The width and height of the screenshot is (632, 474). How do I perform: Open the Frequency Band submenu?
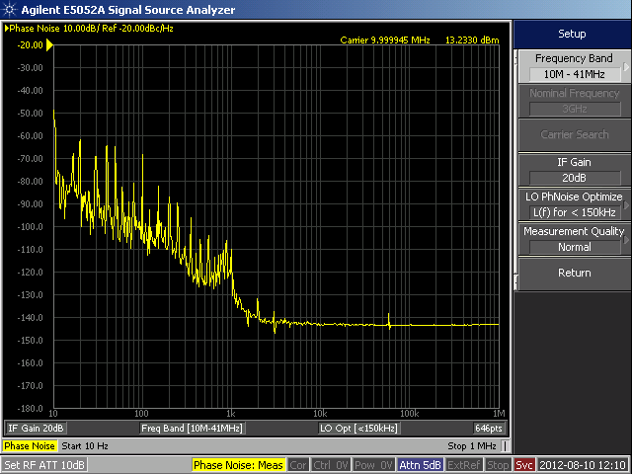(x=573, y=66)
